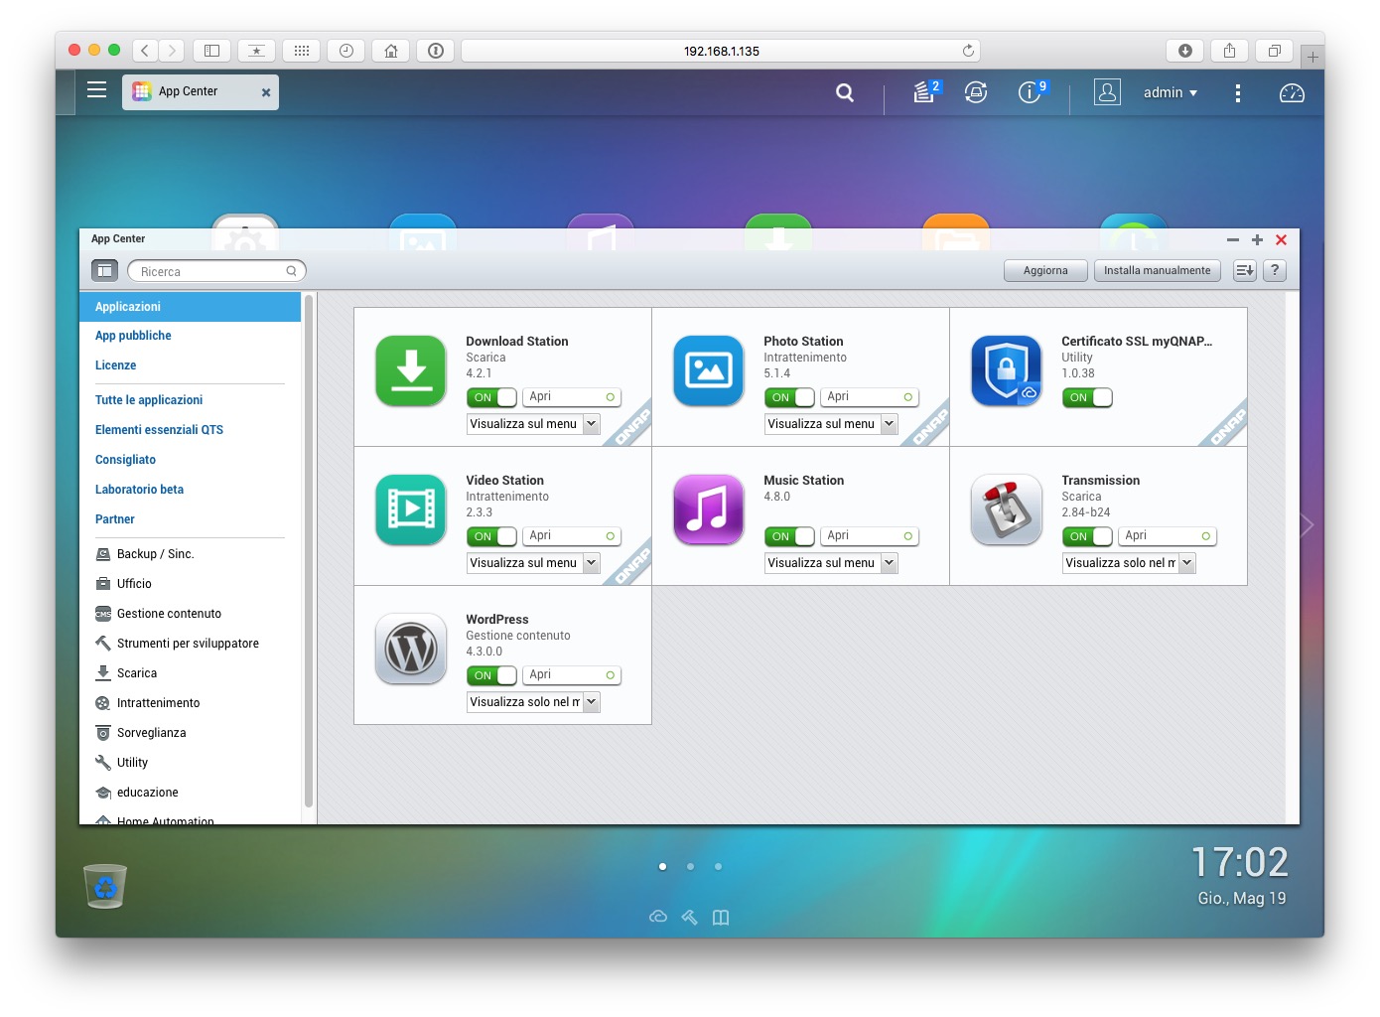
Task: Open the desktop recycle bin
Action: point(105,886)
